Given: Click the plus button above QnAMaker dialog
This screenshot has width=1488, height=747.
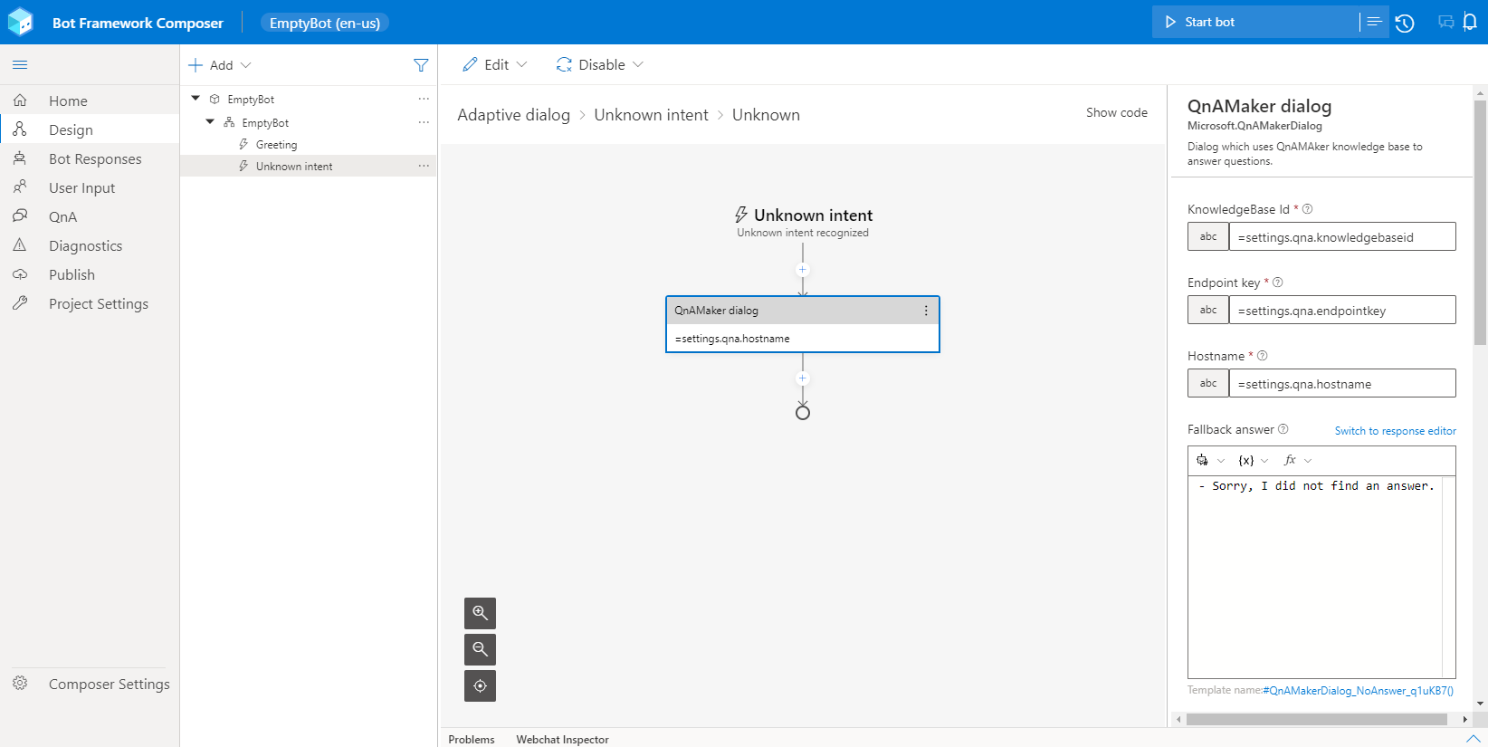Looking at the screenshot, I should click(802, 270).
